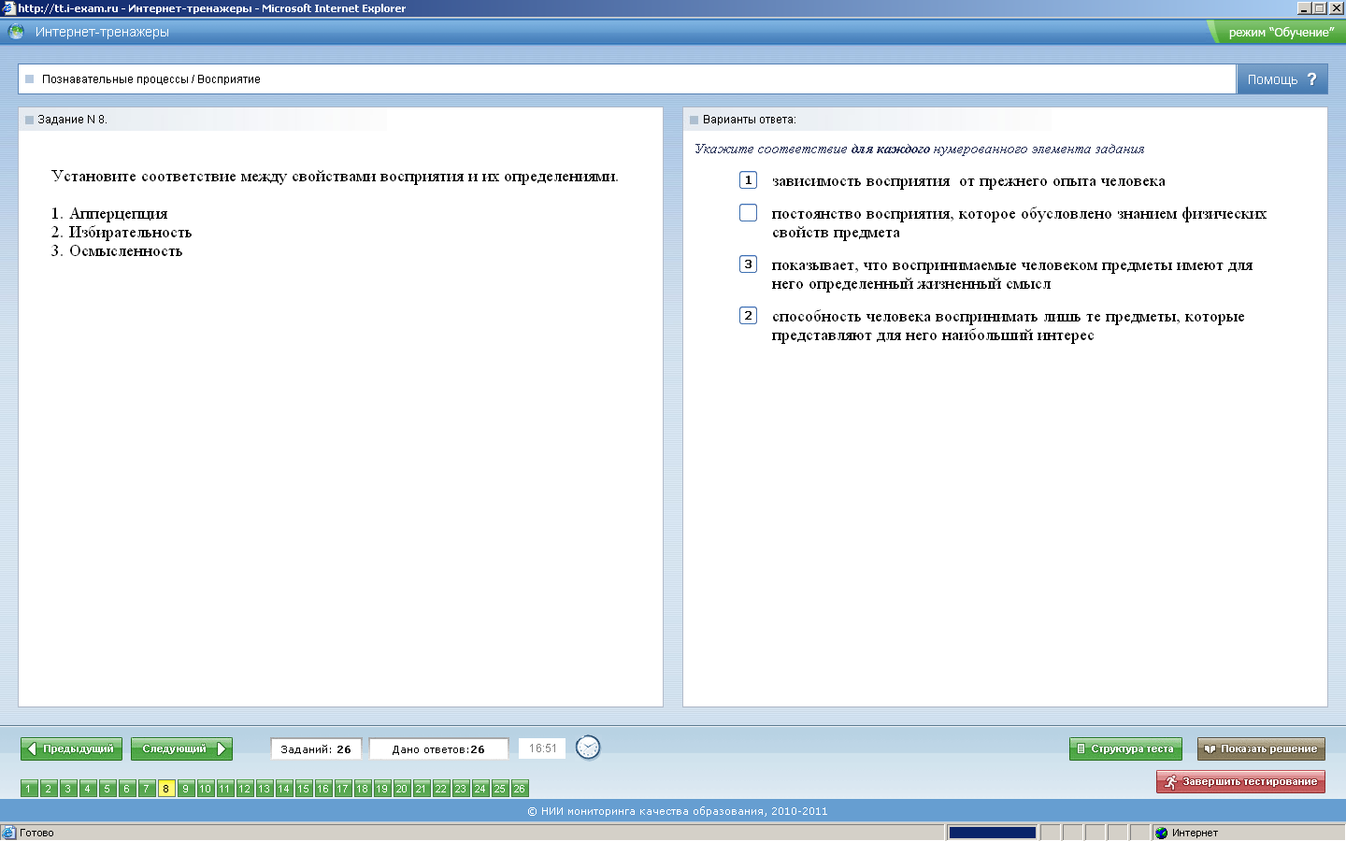Image resolution: width=1346 pixels, height=841 pixels.
Task: Jump to question 17 in the navigator
Action: click(343, 789)
